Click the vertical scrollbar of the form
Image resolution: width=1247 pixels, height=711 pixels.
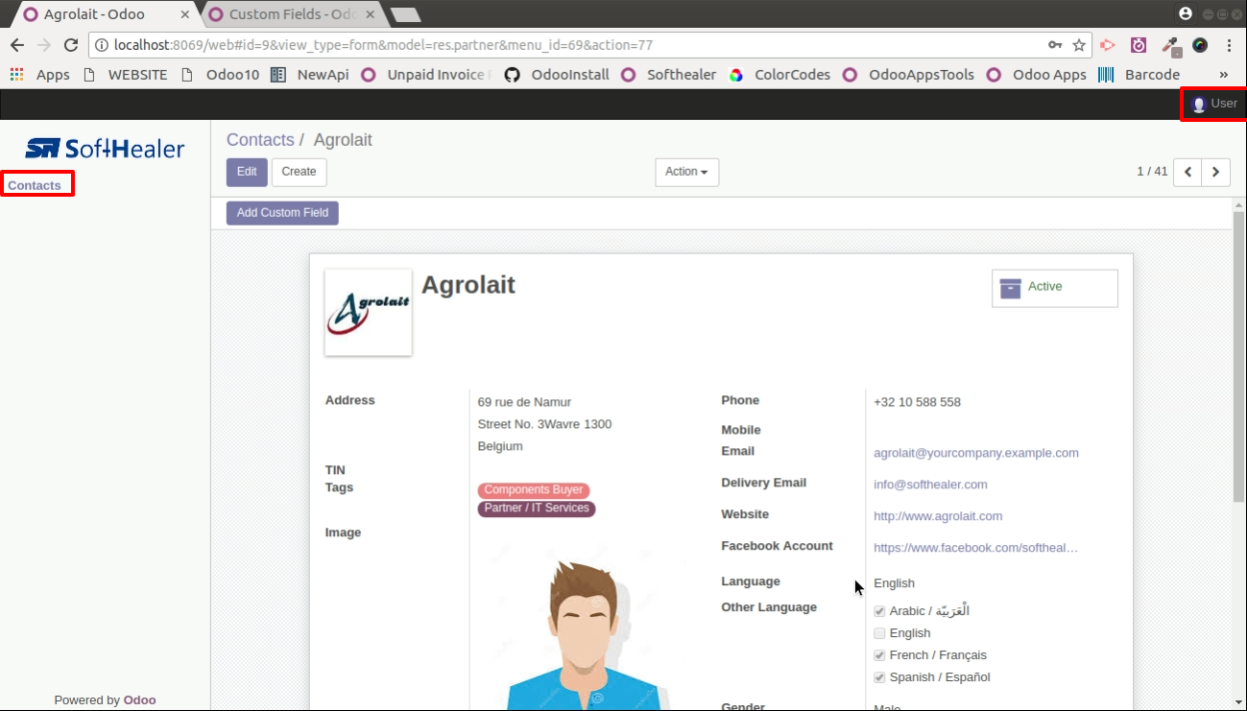point(1238,355)
